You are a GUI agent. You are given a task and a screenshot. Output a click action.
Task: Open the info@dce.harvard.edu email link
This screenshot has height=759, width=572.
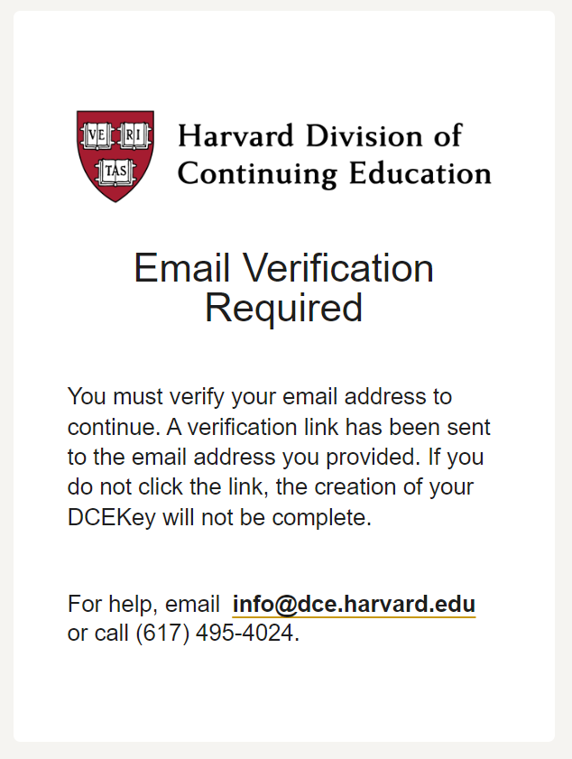point(354,604)
